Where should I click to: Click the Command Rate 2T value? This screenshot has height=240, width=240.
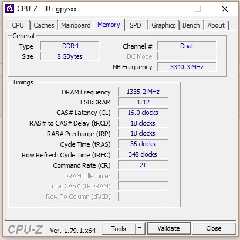(143, 165)
